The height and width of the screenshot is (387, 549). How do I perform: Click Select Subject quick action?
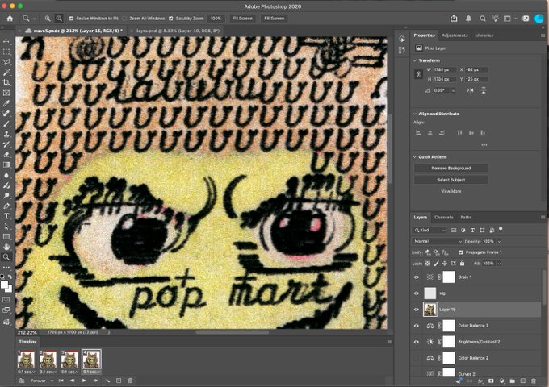click(451, 180)
